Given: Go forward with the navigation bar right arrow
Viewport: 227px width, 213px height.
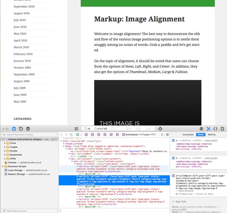Looking at the screenshot, I should point(66,135).
